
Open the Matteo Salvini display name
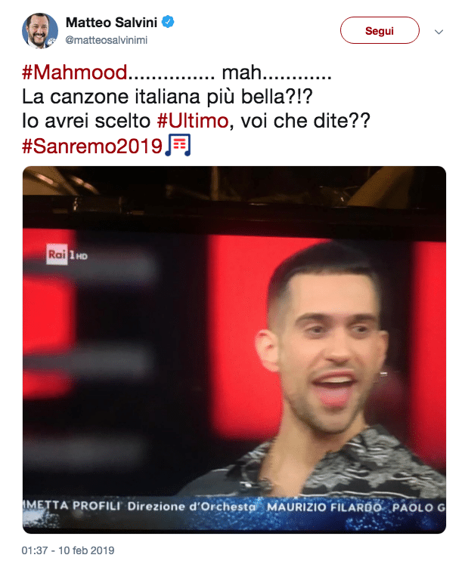pos(111,23)
